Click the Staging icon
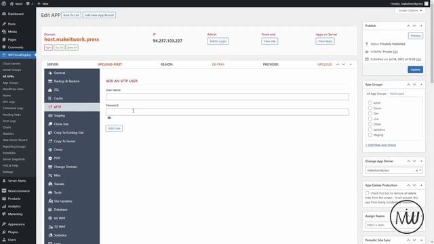The image size is (434, 244). click(50, 115)
